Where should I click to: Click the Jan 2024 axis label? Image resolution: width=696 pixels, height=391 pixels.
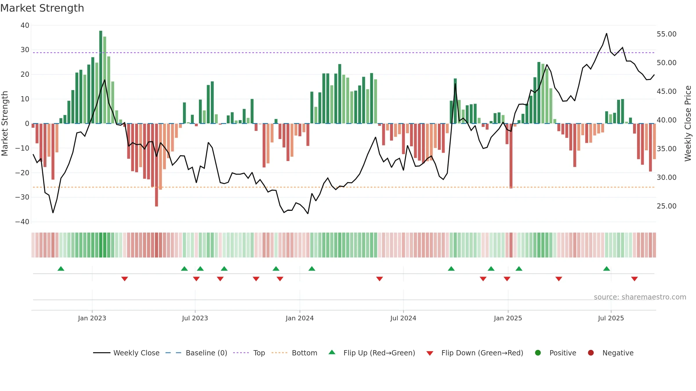(x=300, y=318)
